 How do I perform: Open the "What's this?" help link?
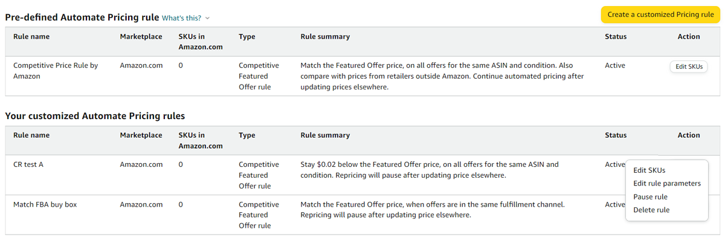tap(181, 18)
